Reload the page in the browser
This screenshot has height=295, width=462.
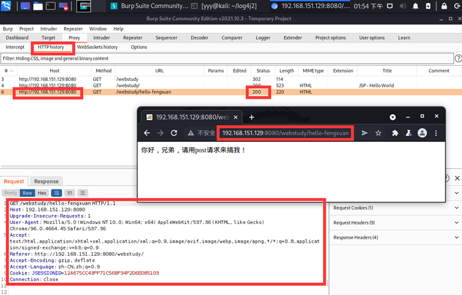coord(174,133)
